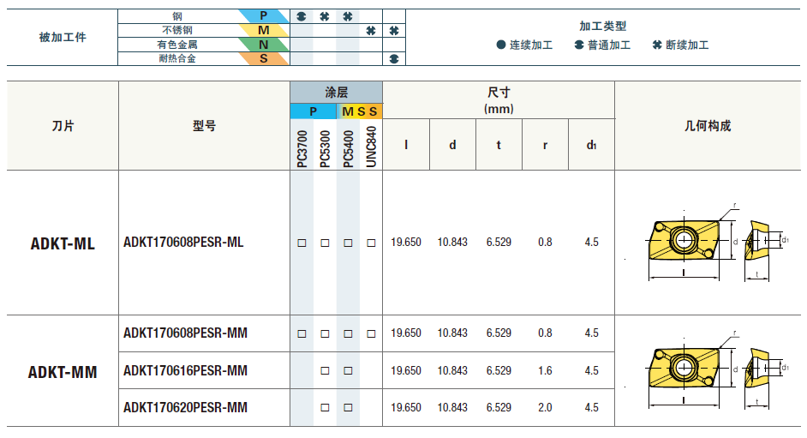The width and height of the screenshot is (807, 438).
Task: Check PC3700 box for ADKT170608PESR-MM
Action: (x=302, y=334)
